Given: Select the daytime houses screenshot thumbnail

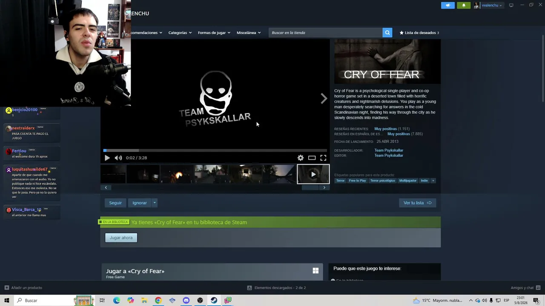Looking at the screenshot, I should (211, 174).
